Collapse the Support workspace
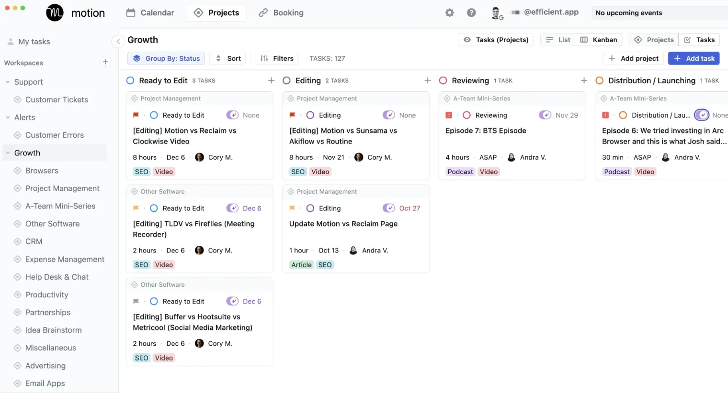 tap(8, 82)
